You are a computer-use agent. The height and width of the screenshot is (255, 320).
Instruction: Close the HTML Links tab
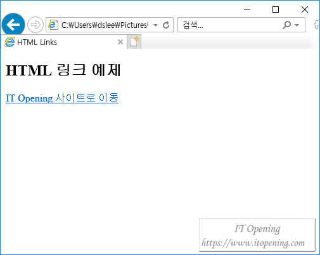120,42
